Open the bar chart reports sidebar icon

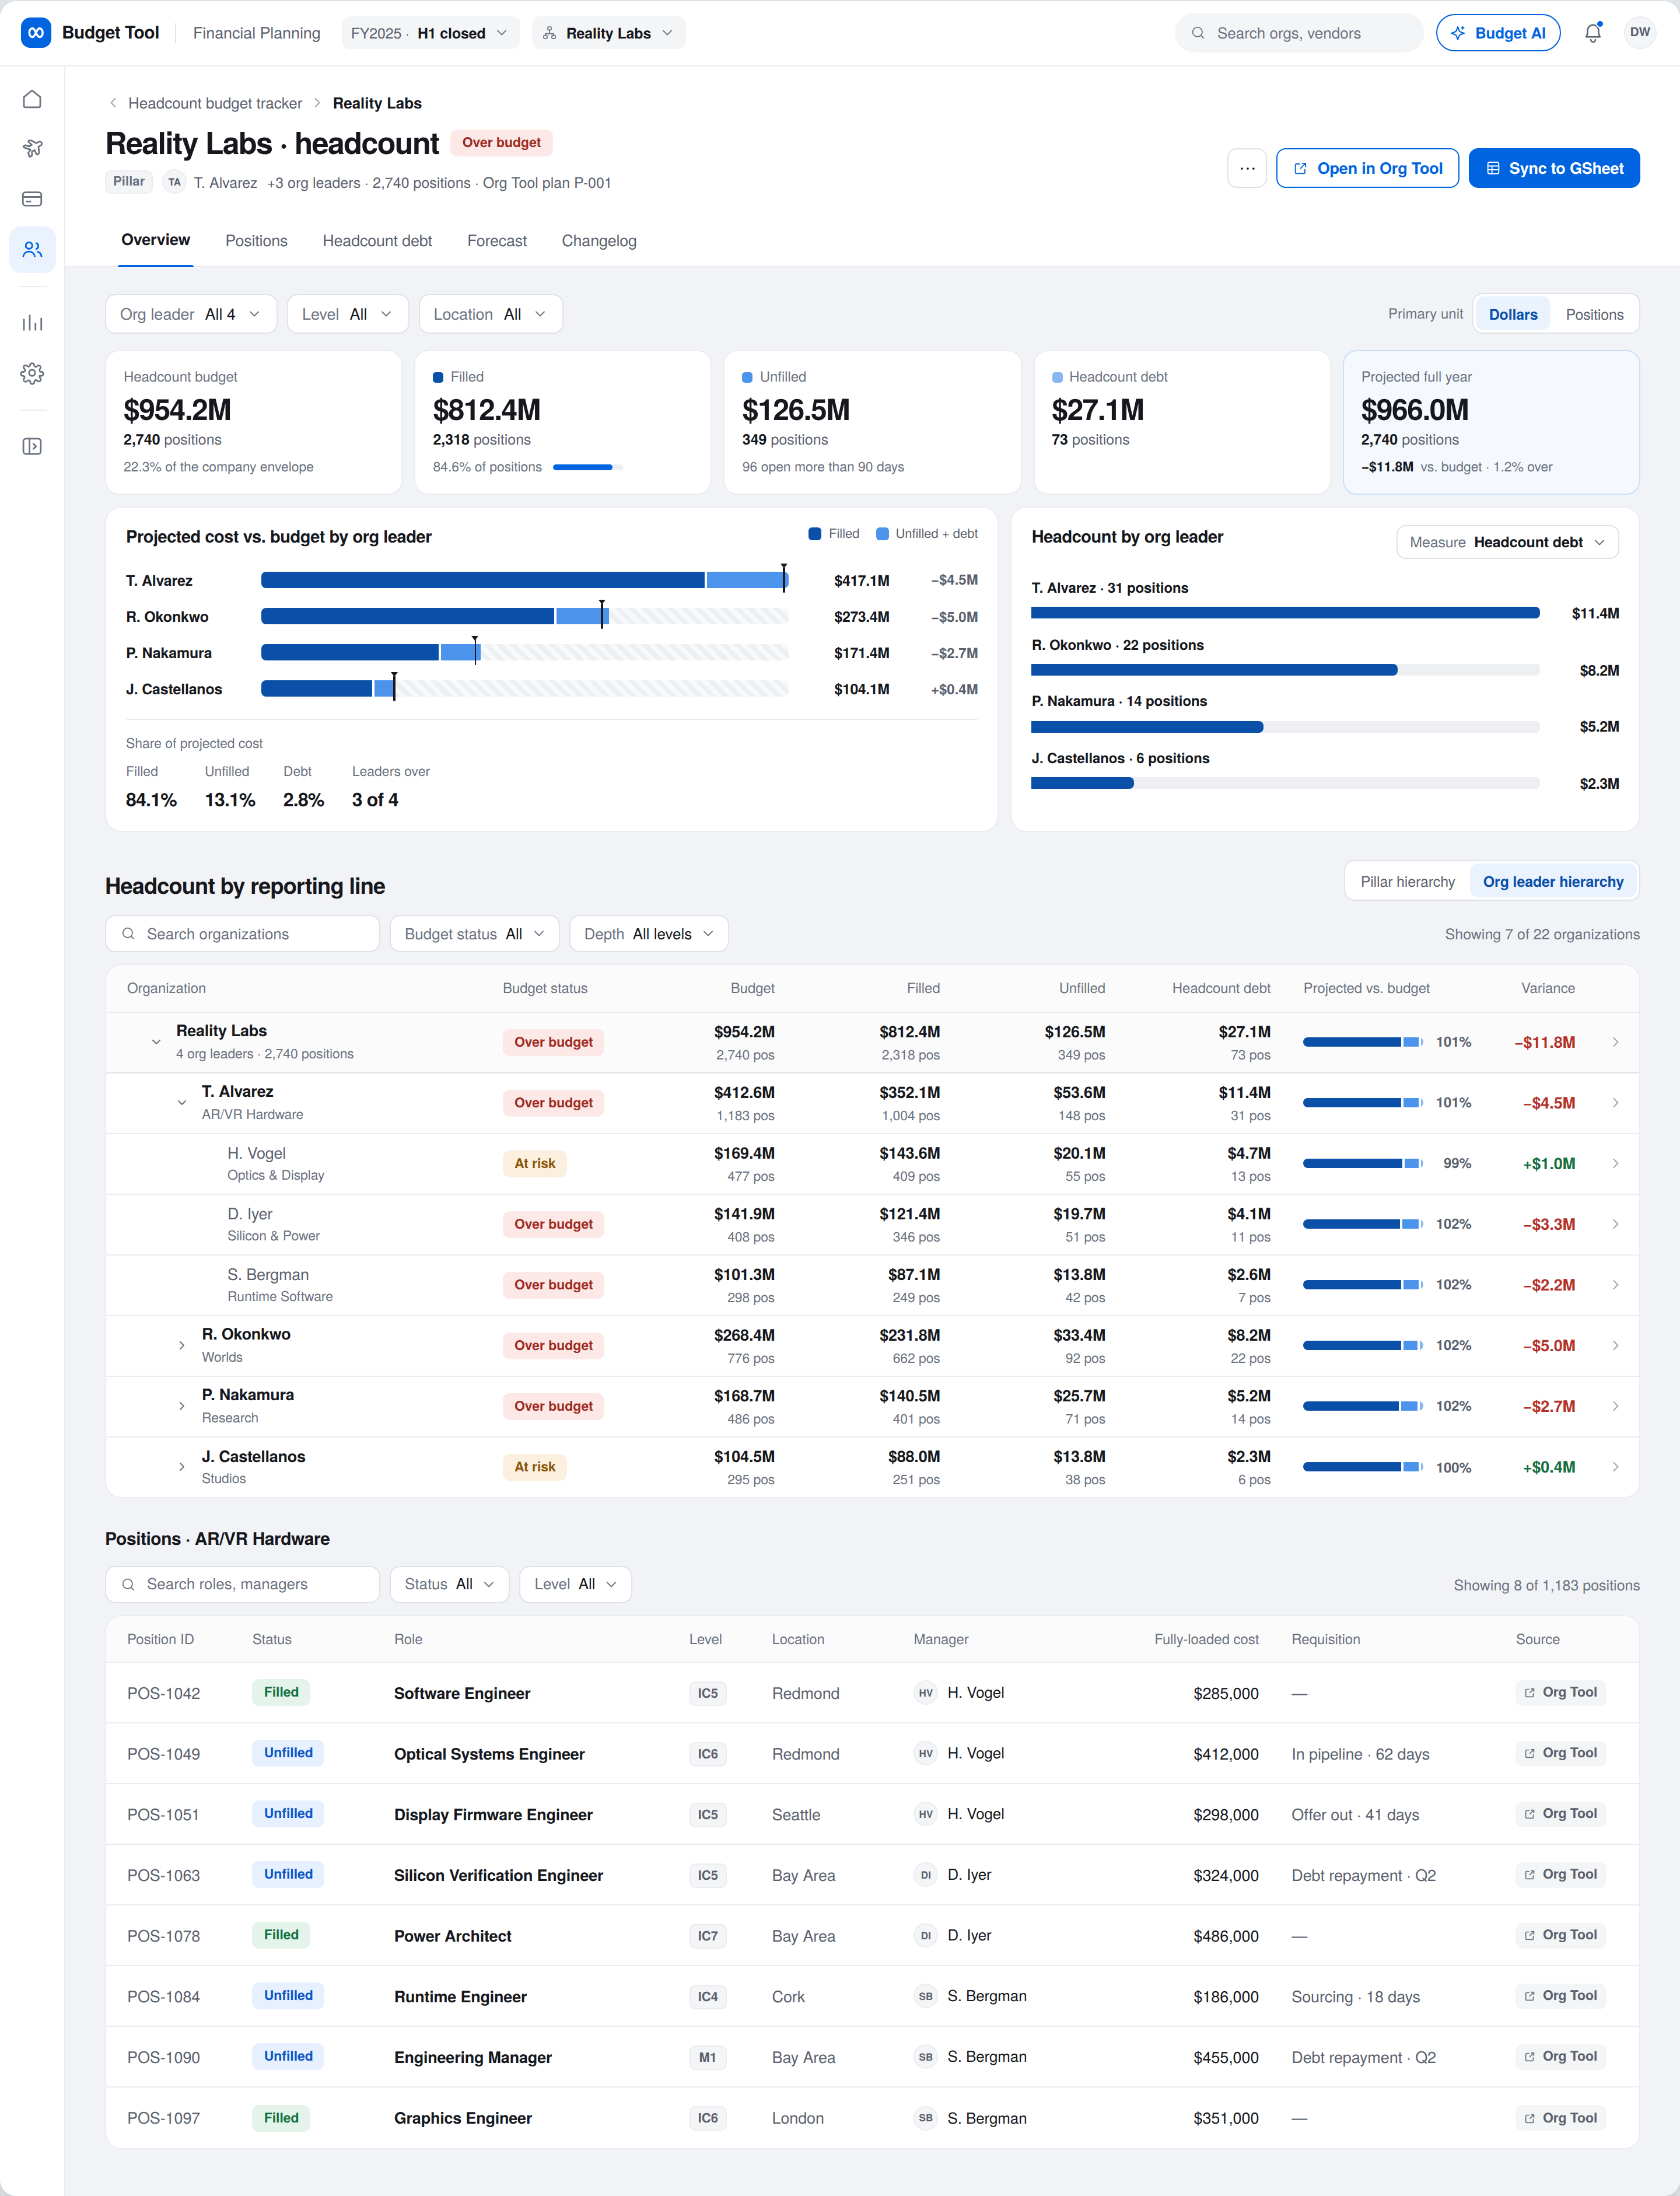coord(32,323)
